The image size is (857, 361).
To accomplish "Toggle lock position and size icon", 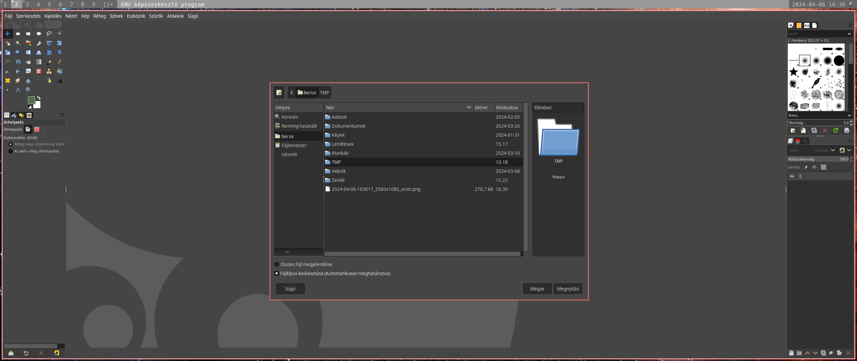I will point(814,167).
